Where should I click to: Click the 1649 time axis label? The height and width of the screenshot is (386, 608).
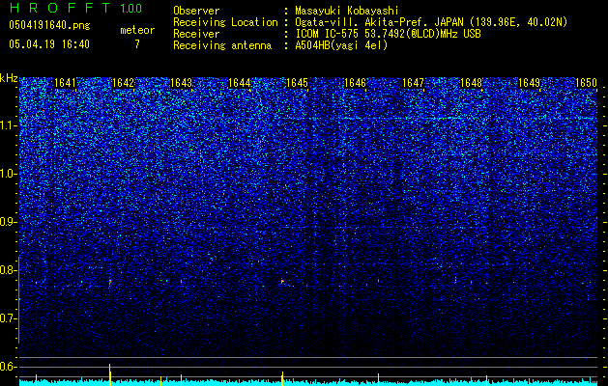[530, 83]
